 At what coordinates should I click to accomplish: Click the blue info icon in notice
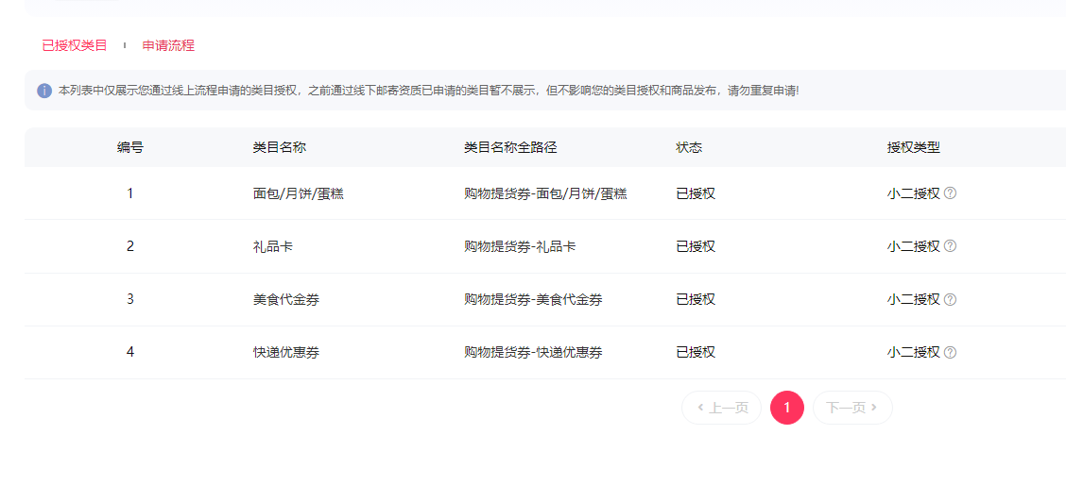click(44, 91)
